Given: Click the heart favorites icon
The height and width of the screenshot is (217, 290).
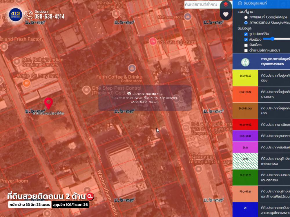Looking at the screenshot, I should coord(226,14).
